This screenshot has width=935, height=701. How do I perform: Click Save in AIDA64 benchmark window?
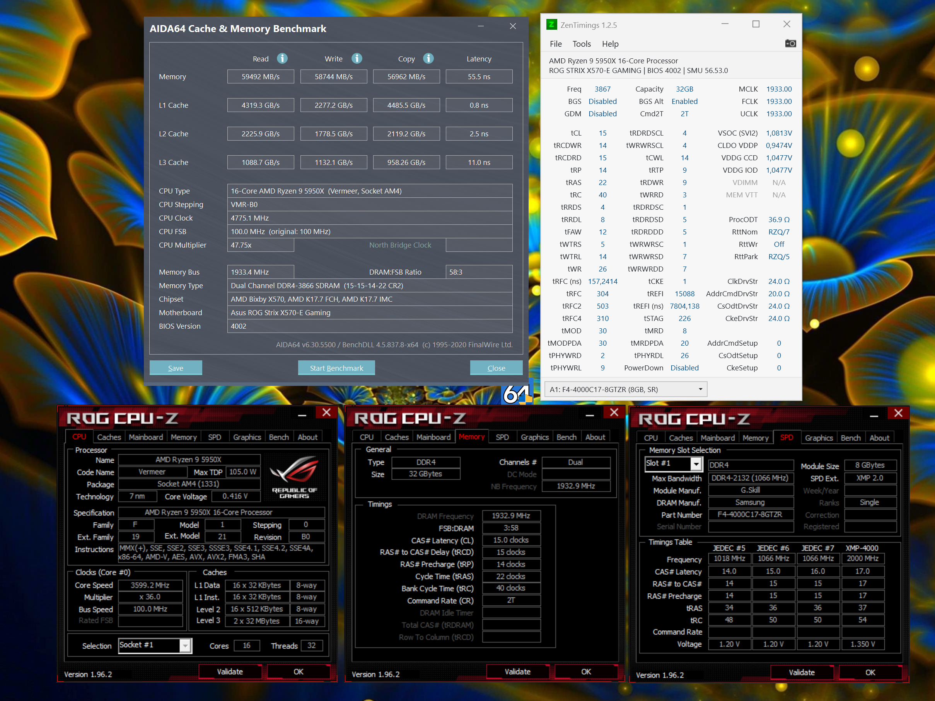point(176,368)
